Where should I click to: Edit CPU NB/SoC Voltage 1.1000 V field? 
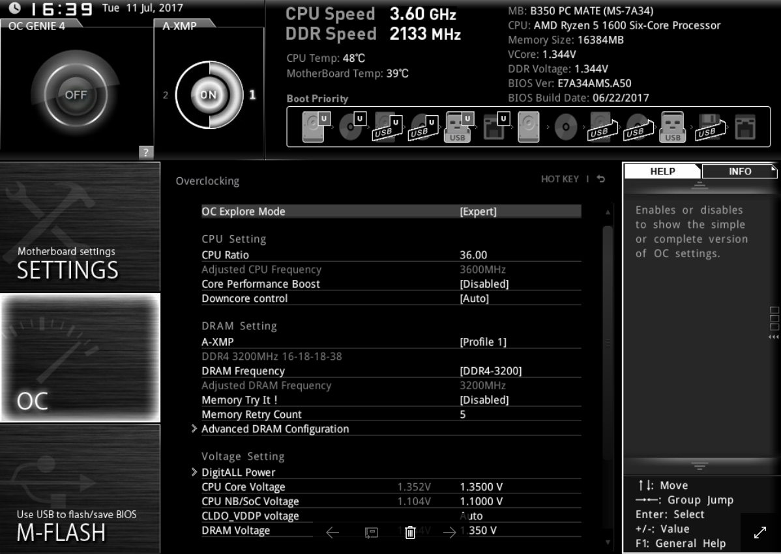tap(391, 501)
